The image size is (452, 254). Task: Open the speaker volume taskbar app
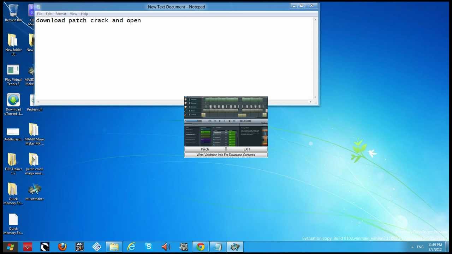tap(166, 247)
